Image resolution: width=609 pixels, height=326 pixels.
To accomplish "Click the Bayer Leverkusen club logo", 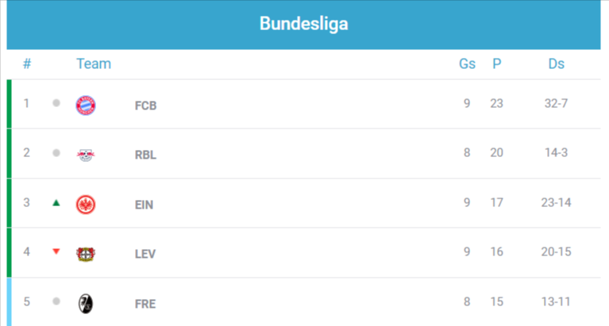I will tap(86, 254).
